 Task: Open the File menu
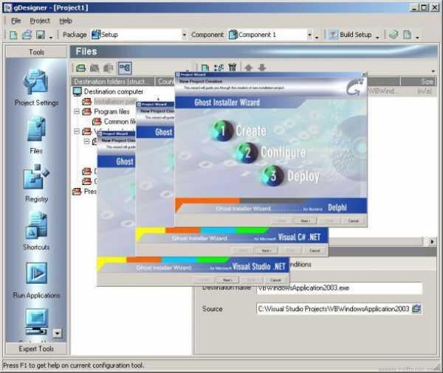(x=16, y=21)
